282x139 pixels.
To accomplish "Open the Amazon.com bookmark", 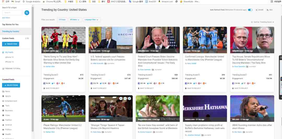I will 166,2.
